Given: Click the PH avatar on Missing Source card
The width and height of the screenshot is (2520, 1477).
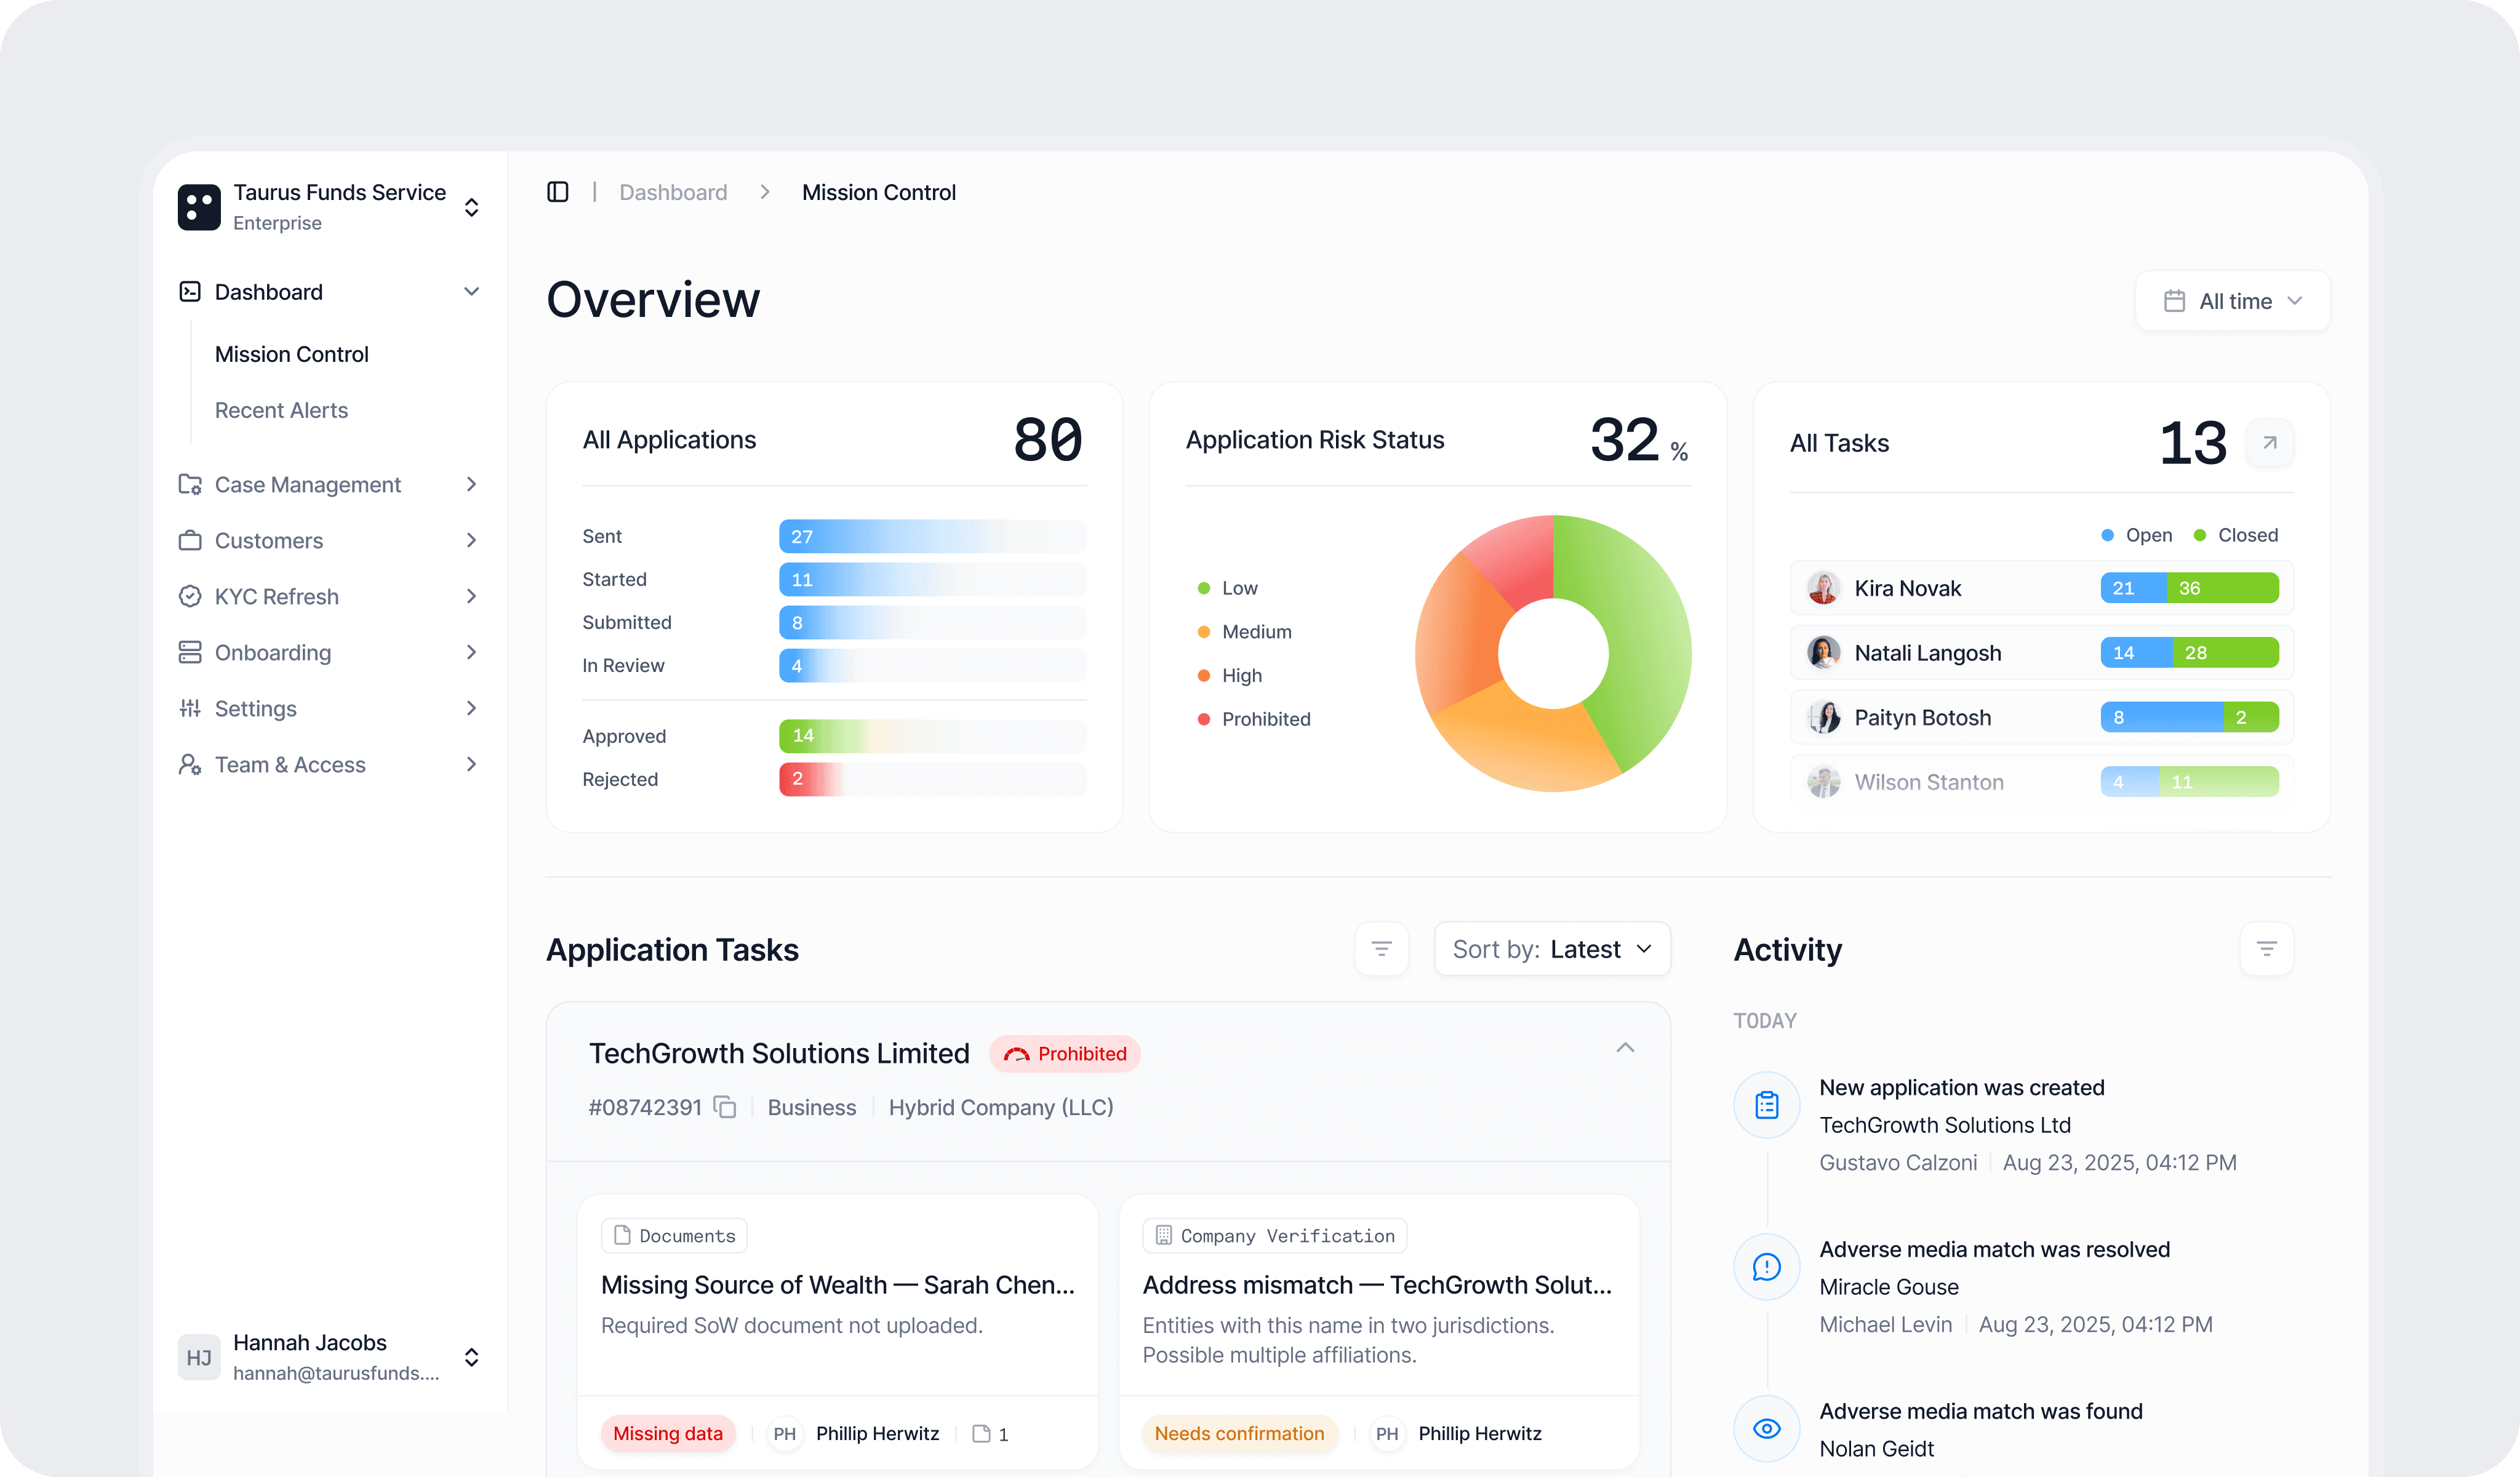Looking at the screenshot, I should [785, 1434].
